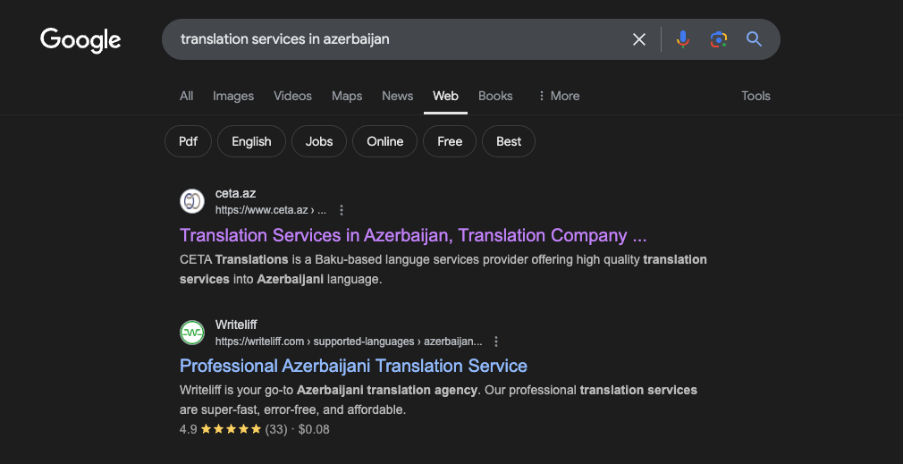This screenshot has width=903, height=464.
Task: Apply the Best filter chip
Action: [509, 141]
